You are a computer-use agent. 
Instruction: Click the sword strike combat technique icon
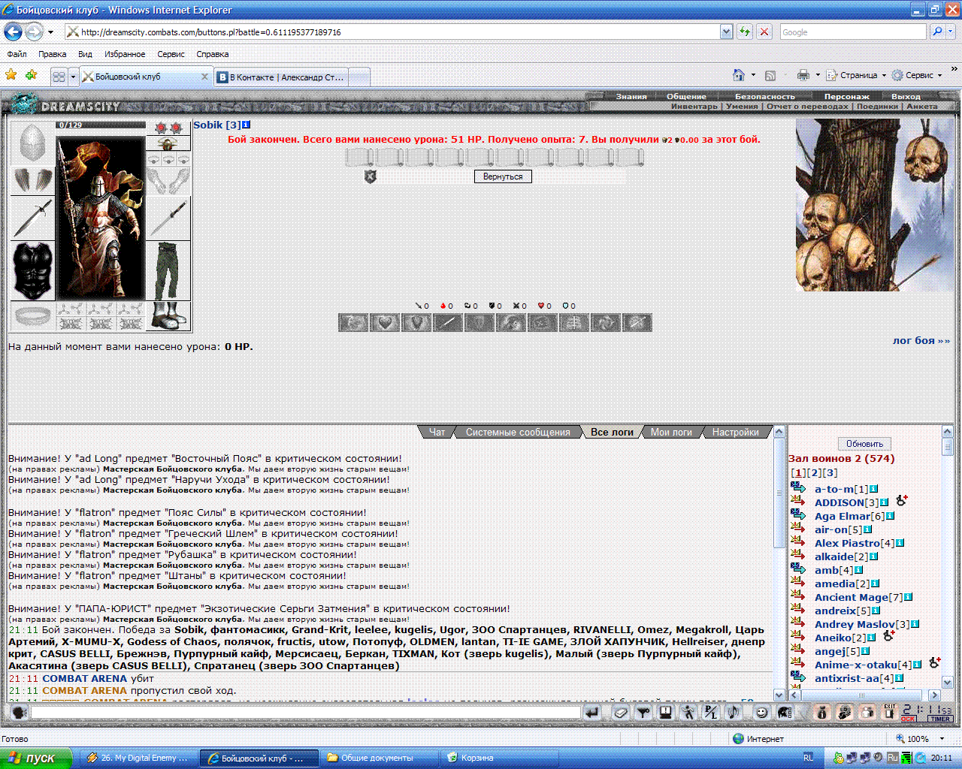[448, 323]
